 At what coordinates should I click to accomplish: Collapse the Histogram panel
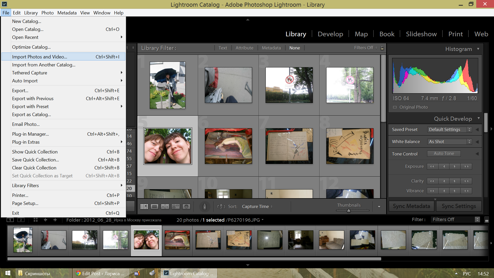[x=478, y=49]
